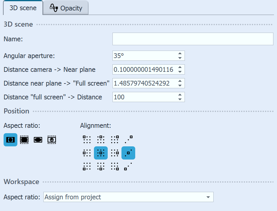Choose front depth alignment icon
277x211 pixels.
(x=128, y=166)
